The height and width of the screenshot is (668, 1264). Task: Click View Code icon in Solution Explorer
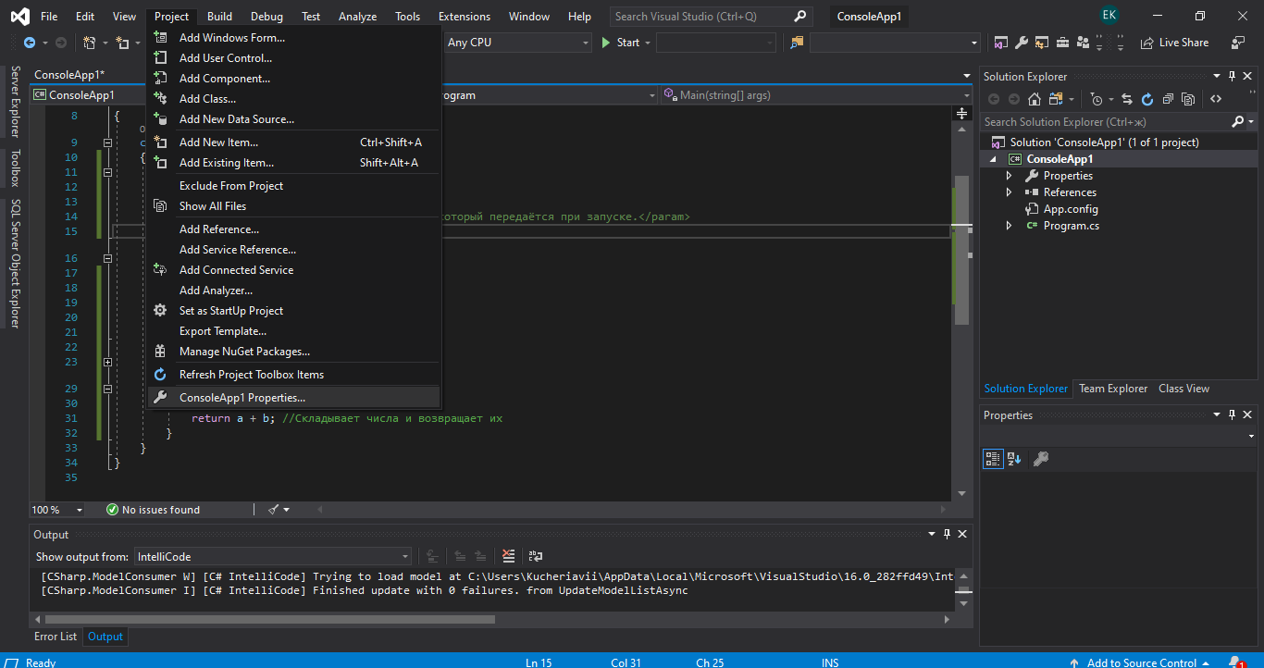tap(1216, 99)
